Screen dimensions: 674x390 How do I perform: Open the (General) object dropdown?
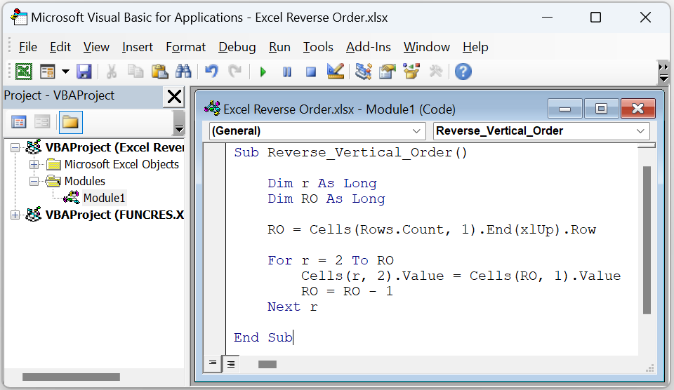point(317,131)
